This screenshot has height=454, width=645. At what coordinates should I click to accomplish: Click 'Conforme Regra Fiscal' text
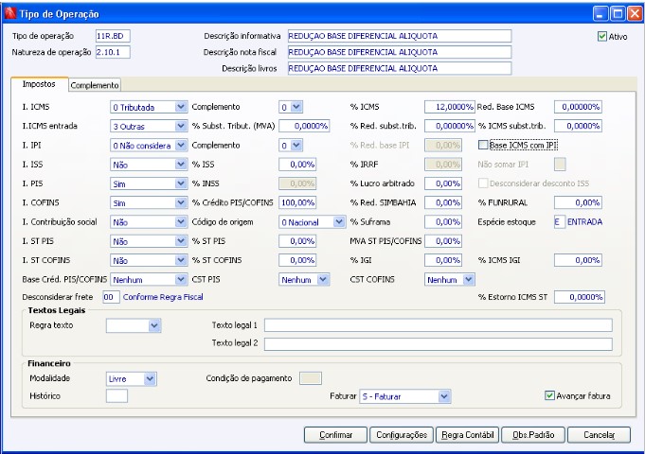(163, 297)
